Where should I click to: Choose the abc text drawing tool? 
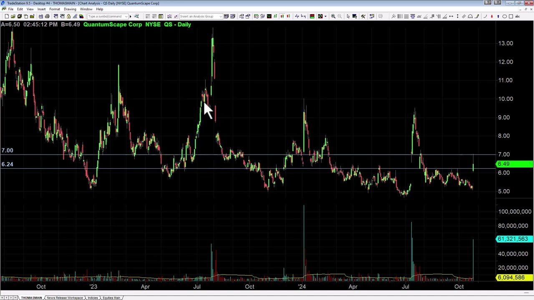pyautogui.click(x=517, y=16)
